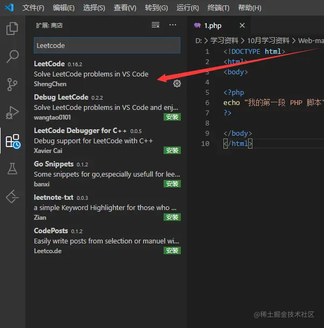Viewport: 324px width, 328px height.
Task: Click line number 8 in the gutter
Action: [x=207, y=123]
